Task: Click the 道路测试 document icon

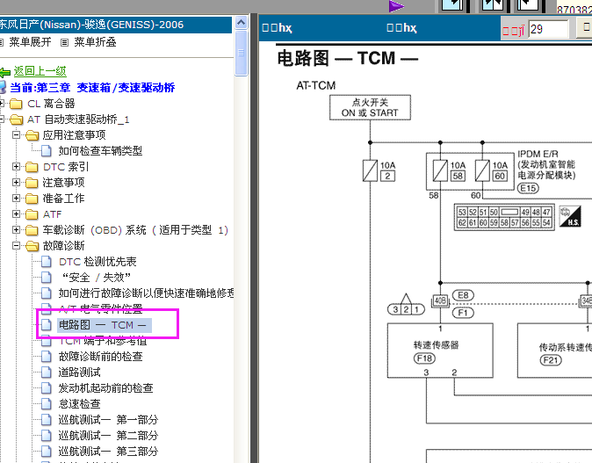Action: click(46, 373)
